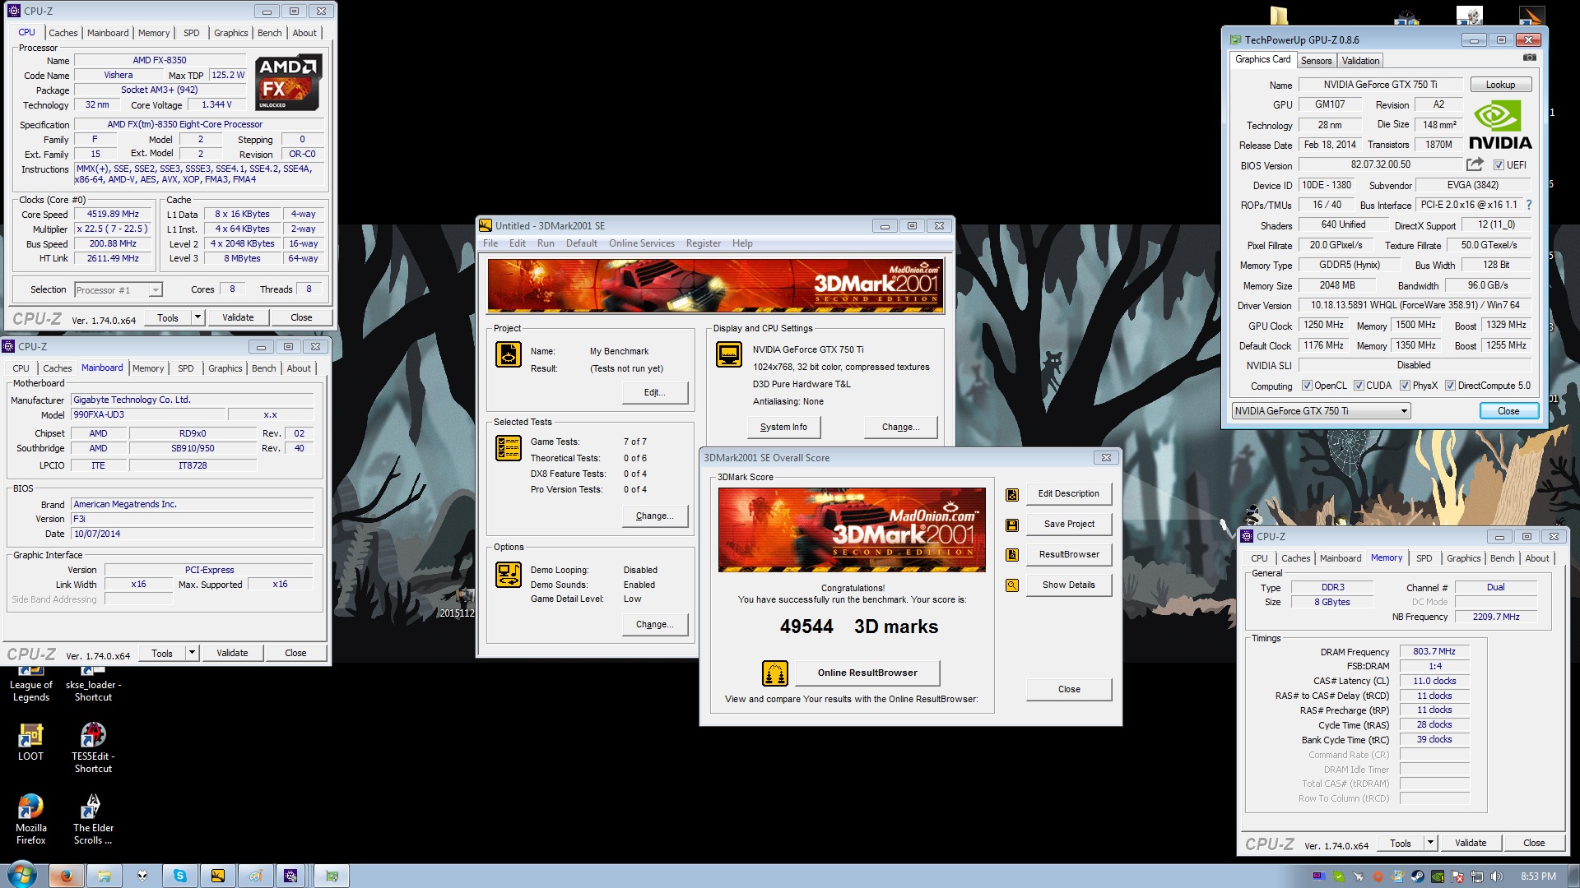Toggle the PhysX checkbox in GPU-Z

click(1405, 386)
